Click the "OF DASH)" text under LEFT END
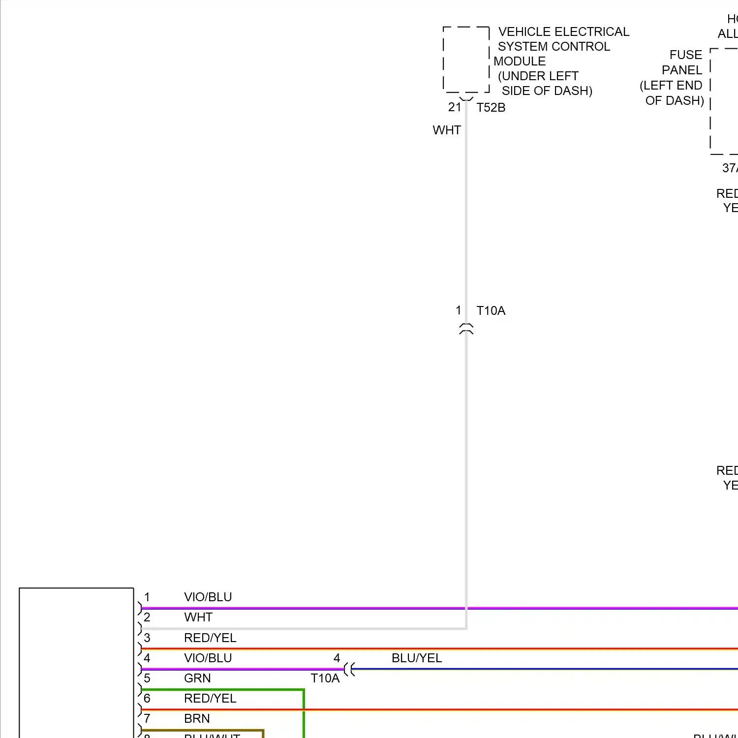The image size is (738, 738). pos(675,101)
